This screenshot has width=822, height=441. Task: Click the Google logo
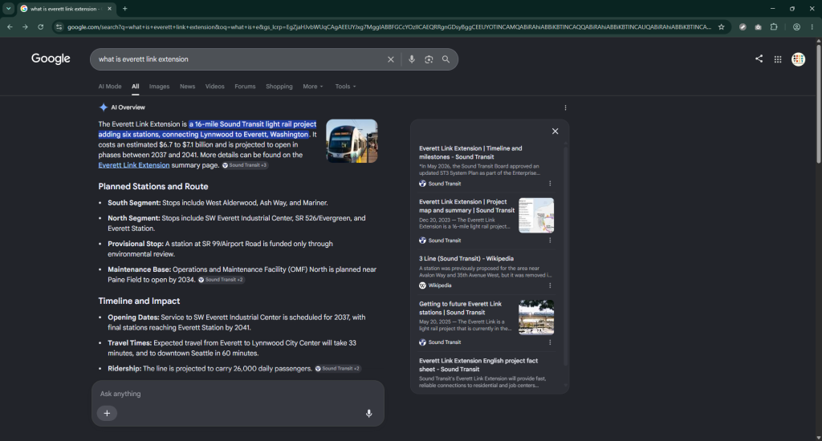point(51,59)
